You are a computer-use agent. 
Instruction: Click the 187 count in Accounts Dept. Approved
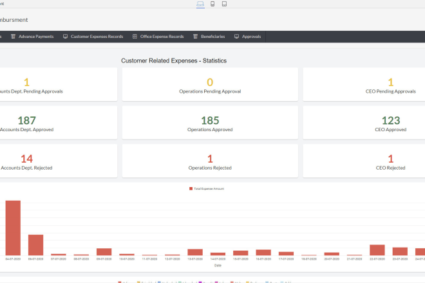27,120
